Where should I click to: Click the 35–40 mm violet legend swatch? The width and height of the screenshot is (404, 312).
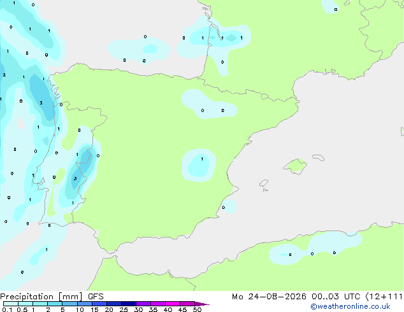tap(157, 304)
